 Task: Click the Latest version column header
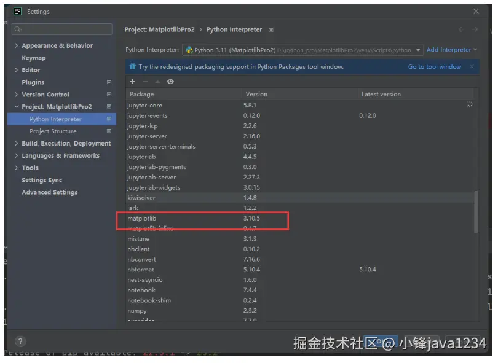[x=416, y=94]
